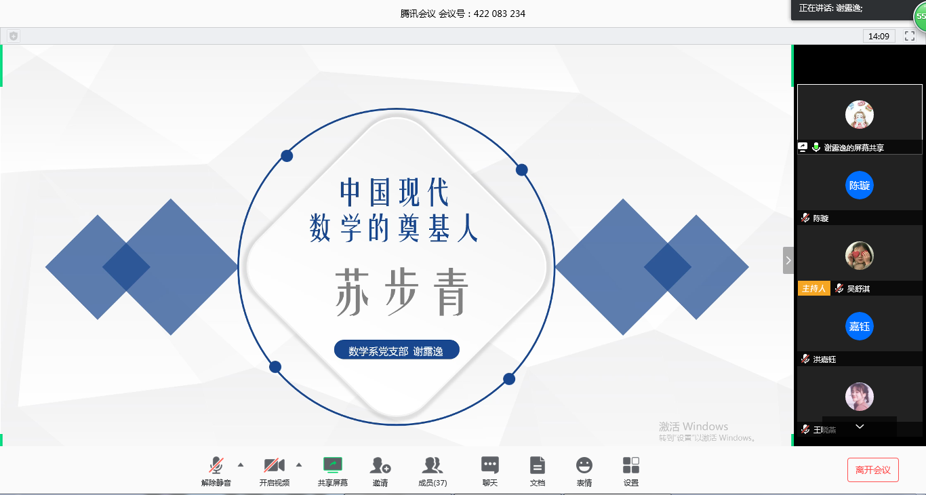
Task: Select 陈璇 participant video tile
Action: (859, 186)
